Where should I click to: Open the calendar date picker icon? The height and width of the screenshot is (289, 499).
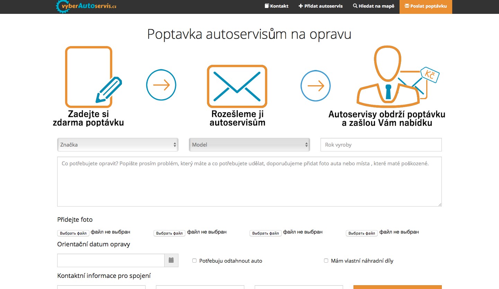[x=171, y=260]
